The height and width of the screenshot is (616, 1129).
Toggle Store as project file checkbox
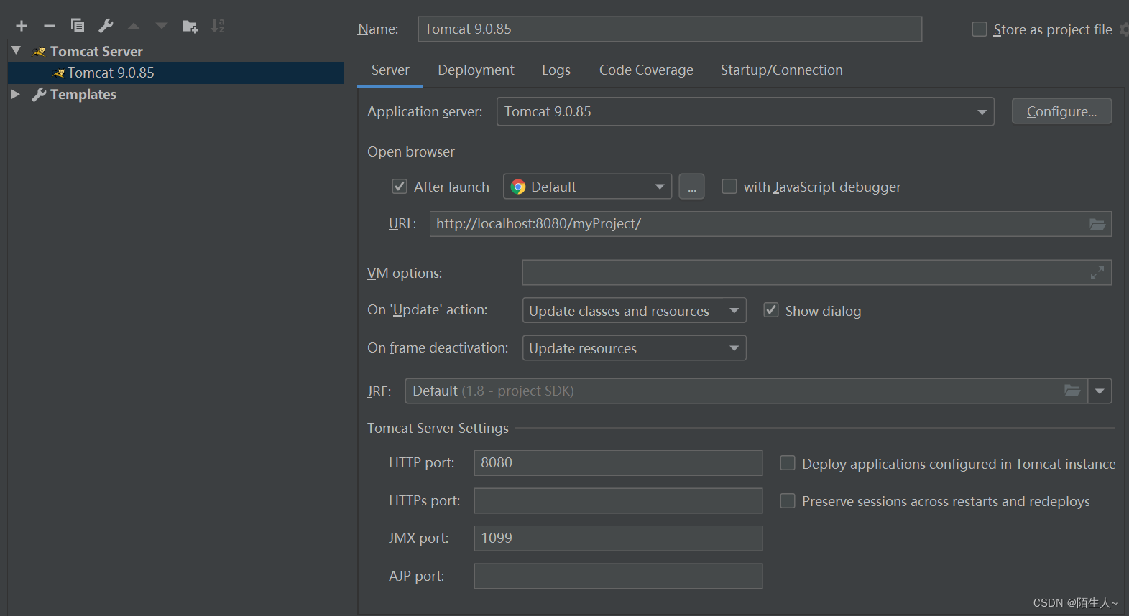980,29
